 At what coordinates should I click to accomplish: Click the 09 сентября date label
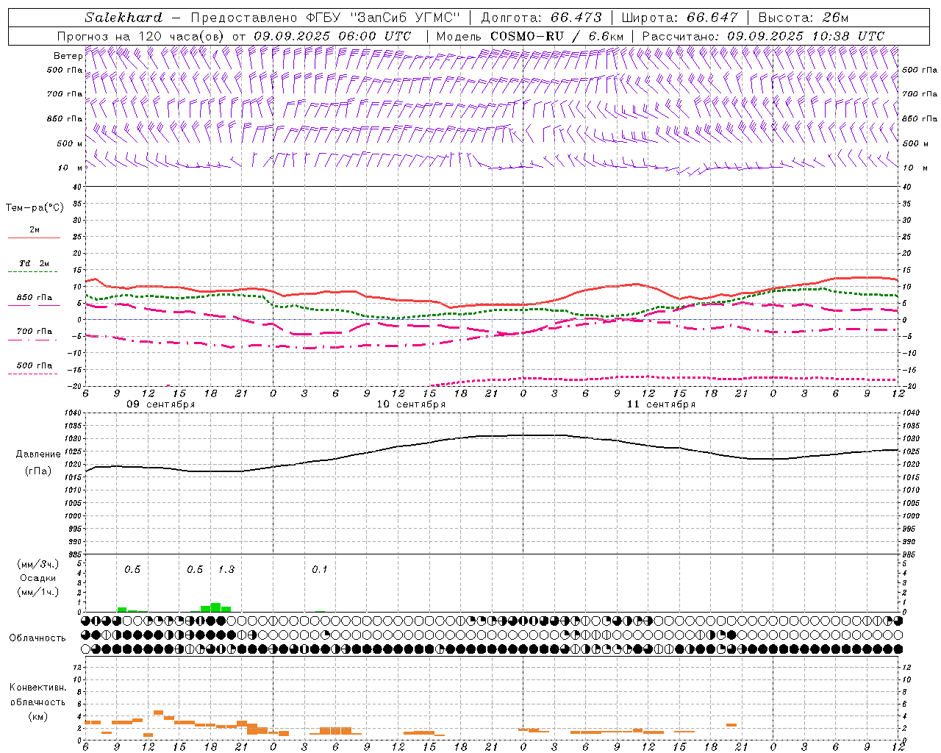point(160,404)
